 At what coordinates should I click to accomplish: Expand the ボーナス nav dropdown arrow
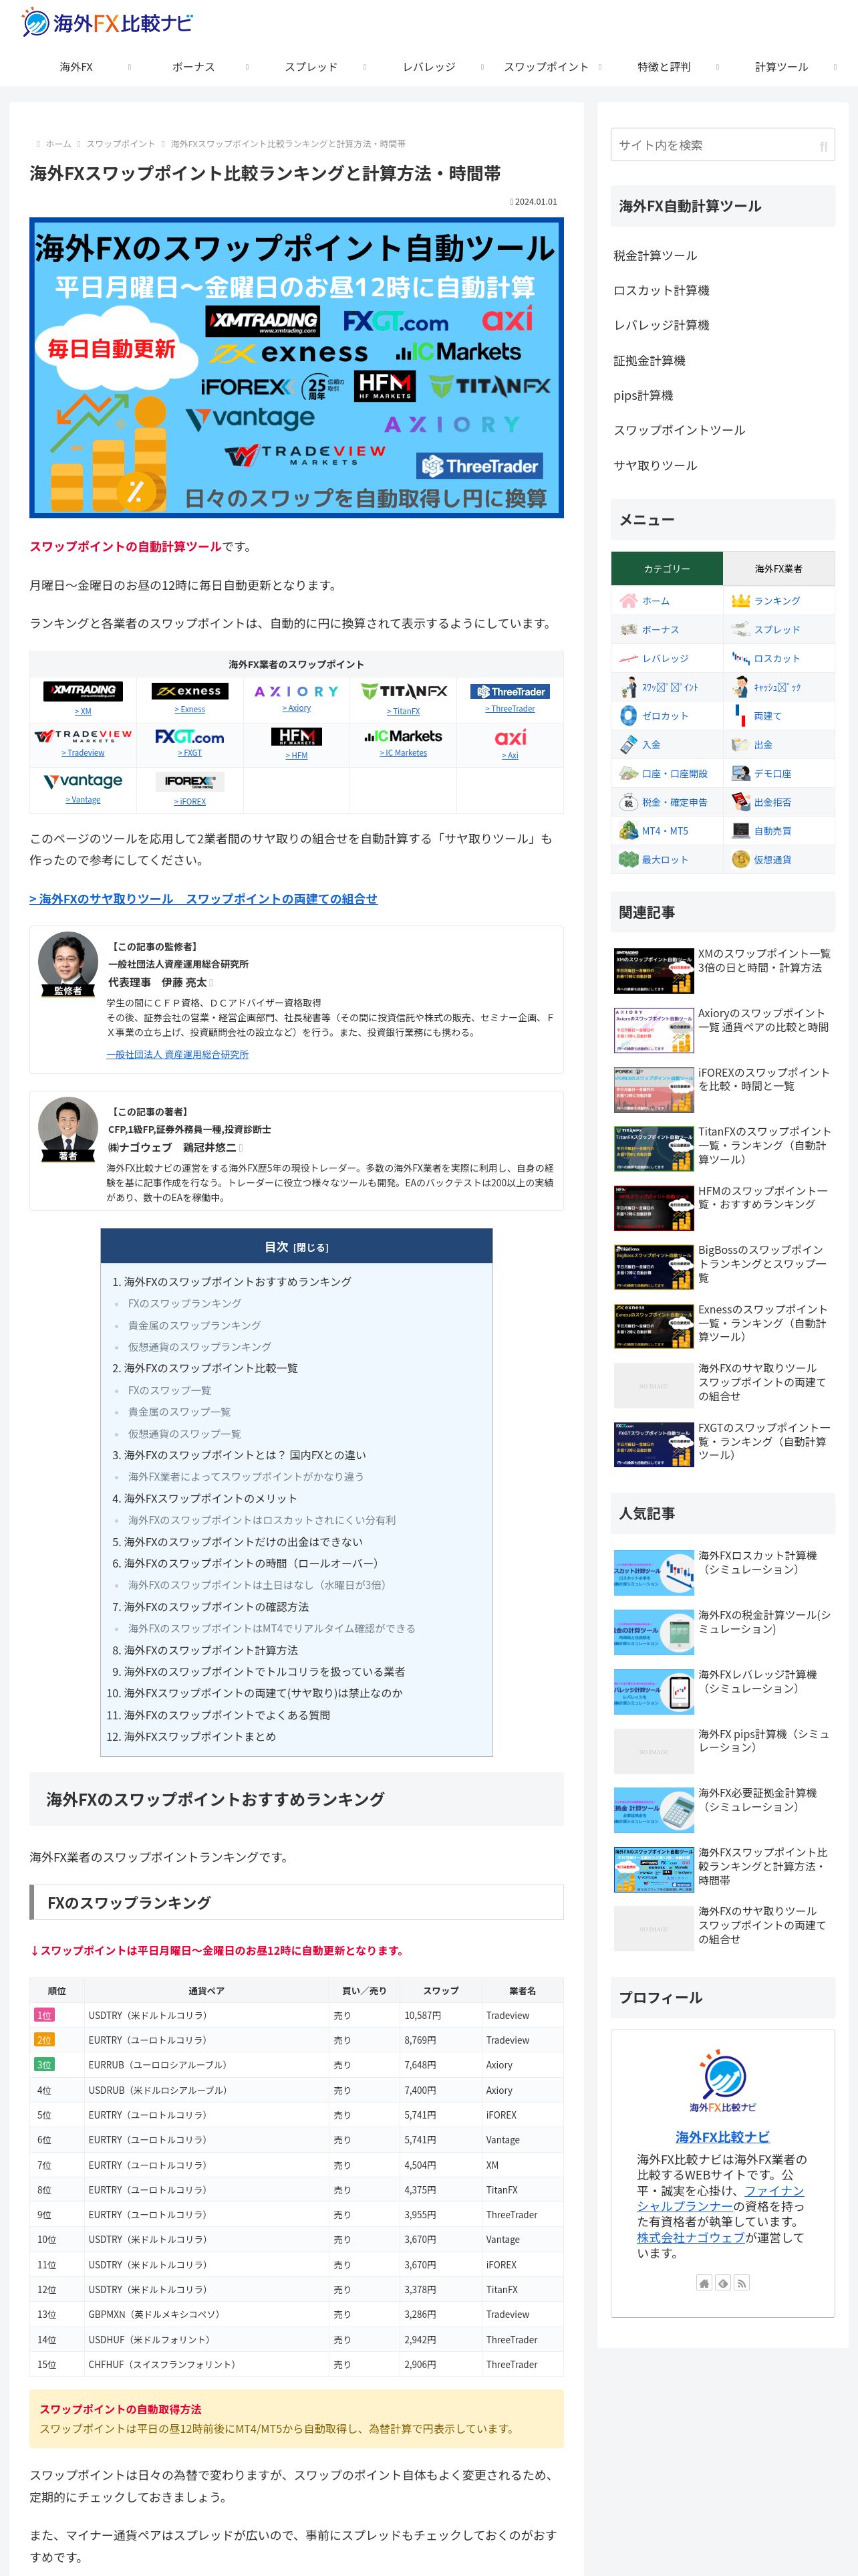[247, 67]
